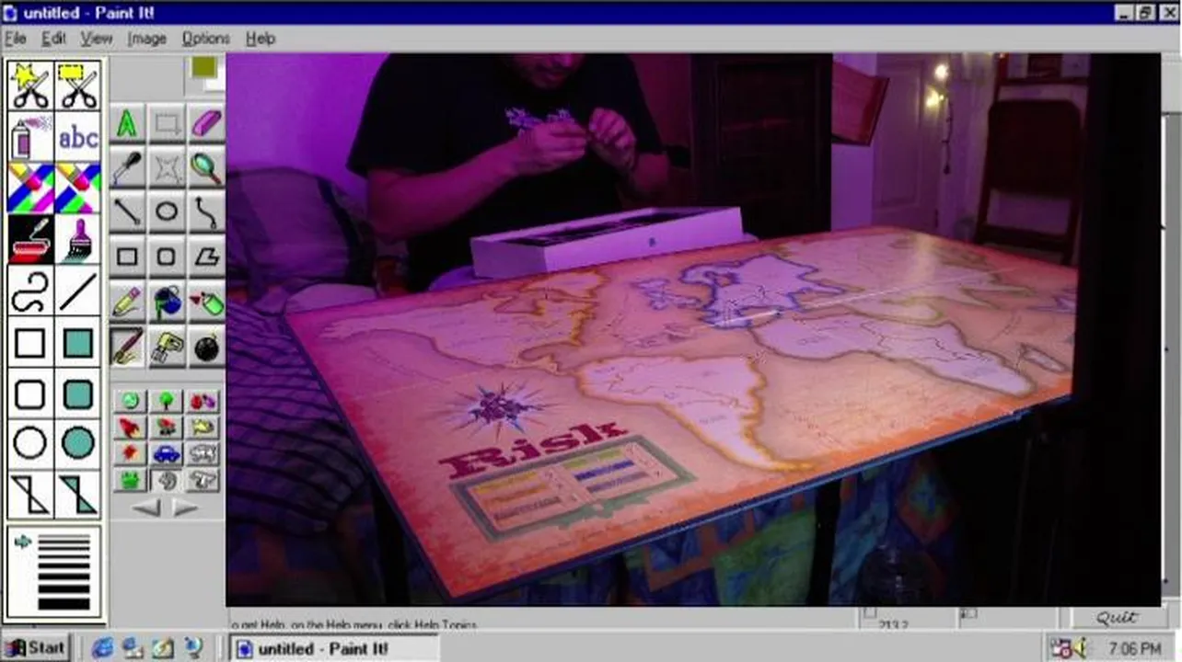Click the olive foreground color swatch

(203, 69)
